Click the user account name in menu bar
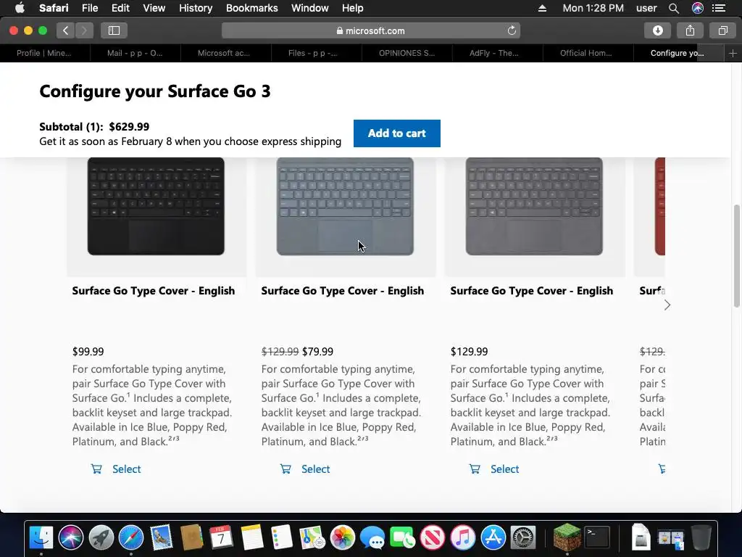742x557 pixels. coord(646,8)
